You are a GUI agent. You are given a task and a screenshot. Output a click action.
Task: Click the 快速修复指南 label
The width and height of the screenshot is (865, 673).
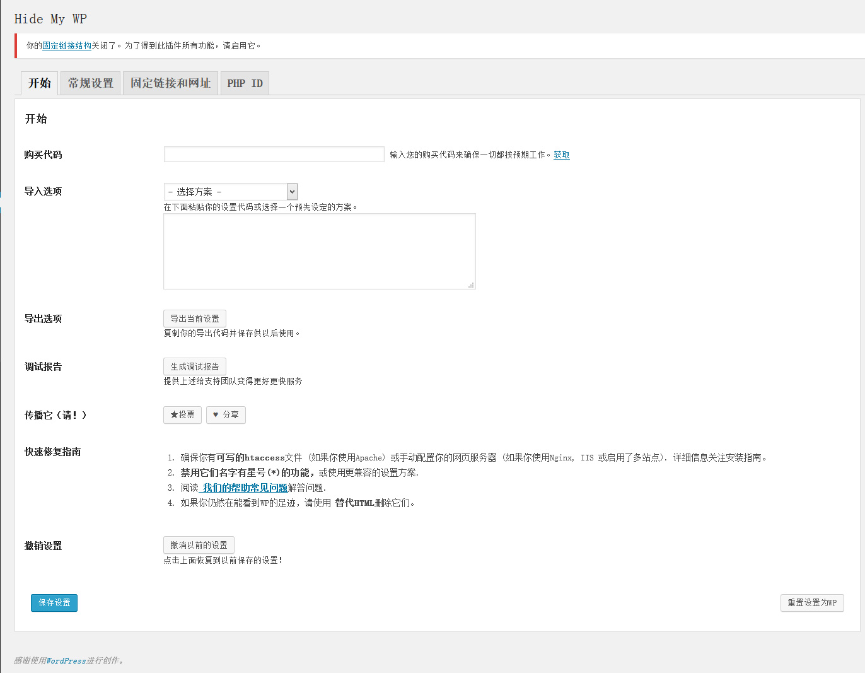click(53, 452)
